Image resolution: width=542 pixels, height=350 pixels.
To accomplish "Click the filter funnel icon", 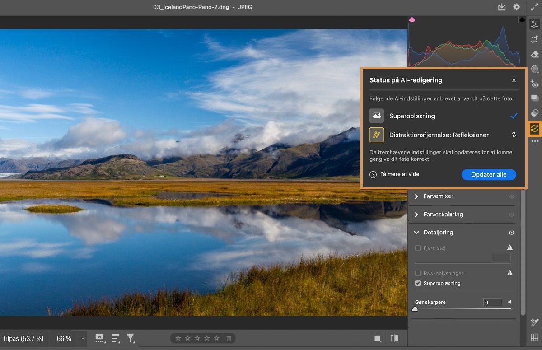I will 131,338.
